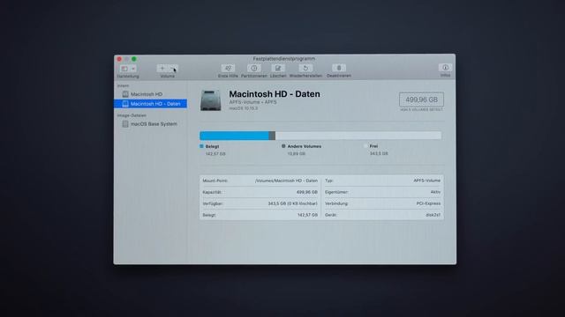
Task: Open the Darstellung sidebar view button
Action: [x=124, y=69]
